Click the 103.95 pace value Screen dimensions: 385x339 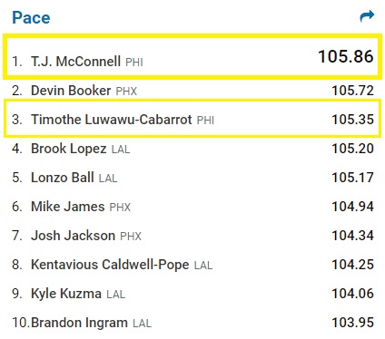click(352, 323)
